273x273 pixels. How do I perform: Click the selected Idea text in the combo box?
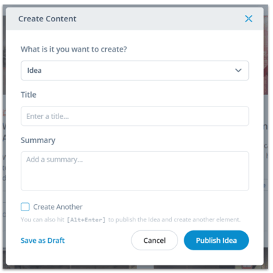[x=34, y=70]
